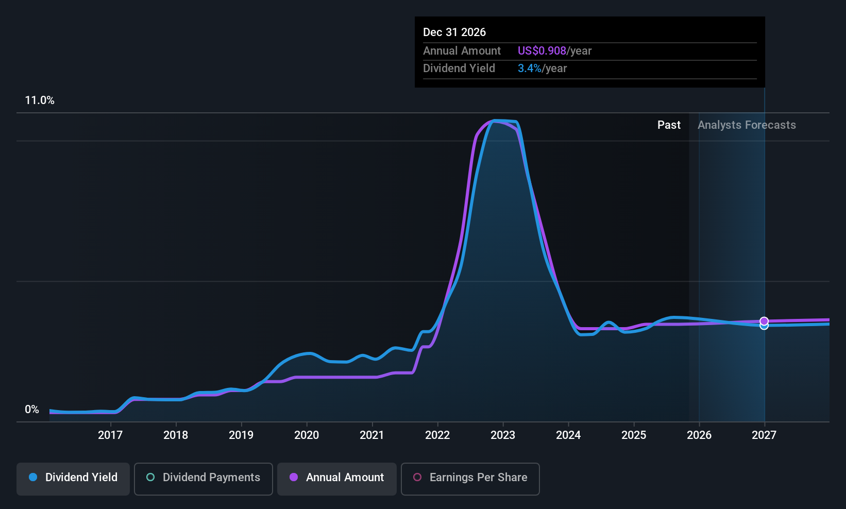Click the 11.0% y-axis label
Viewport: 846px width, 509px height.
40,100
